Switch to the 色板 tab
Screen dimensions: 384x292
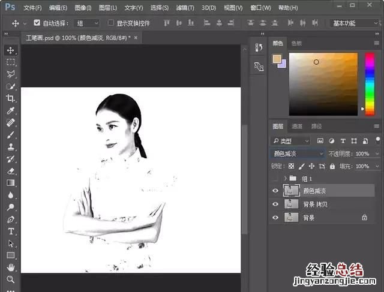(x=297, y=44)
